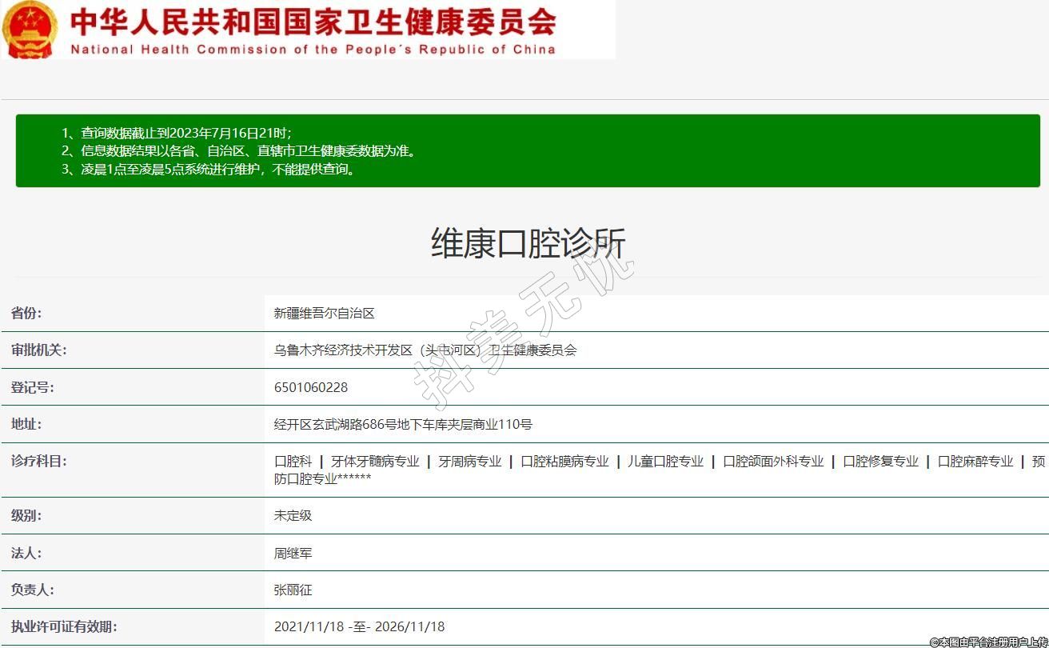Select the 审批机关 row label

click(38, 350)
